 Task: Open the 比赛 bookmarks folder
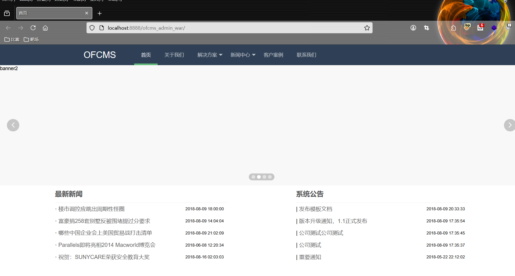coord(12,39)
